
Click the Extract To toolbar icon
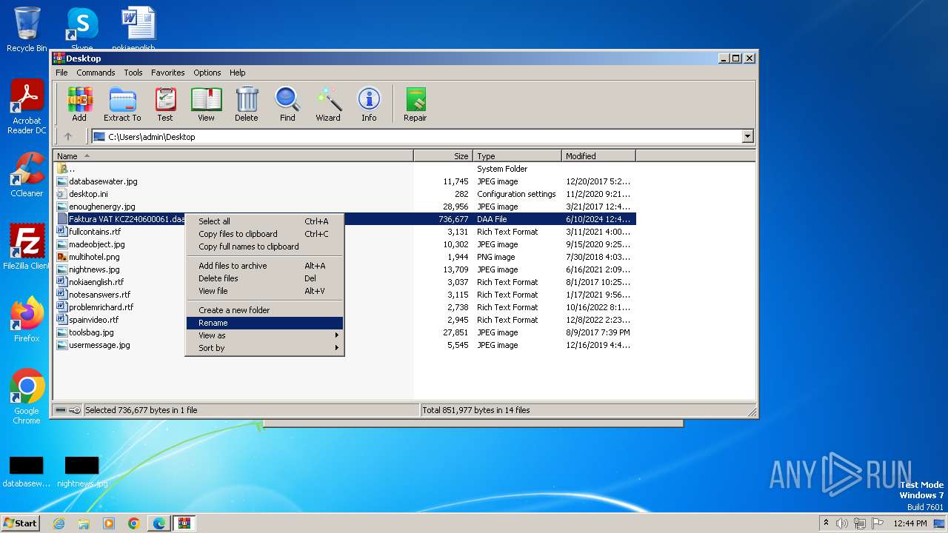(x=122, y=104)
